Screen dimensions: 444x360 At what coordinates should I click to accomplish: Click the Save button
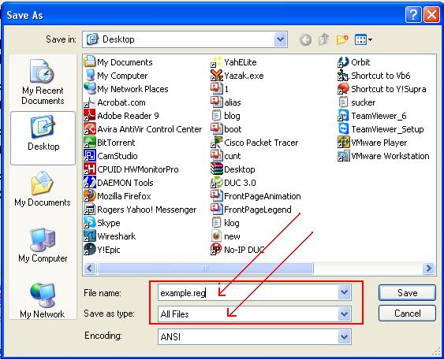[407, 292]
